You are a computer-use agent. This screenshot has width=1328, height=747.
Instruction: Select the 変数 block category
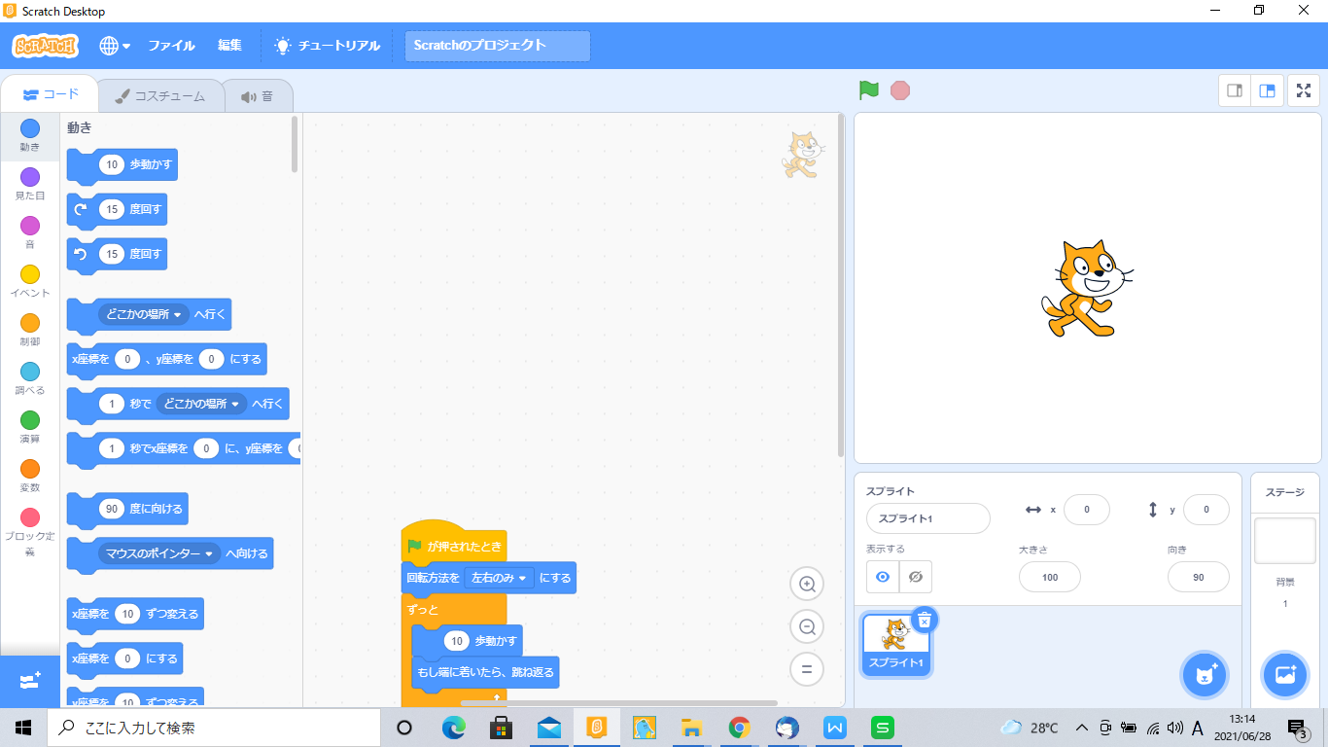point(30,476)
